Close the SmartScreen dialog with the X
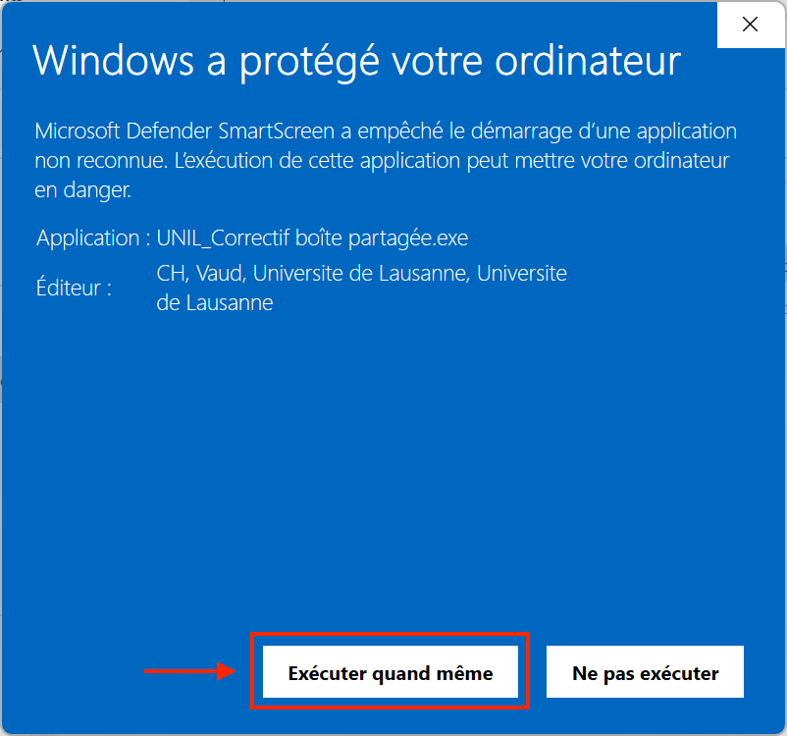Image resolution: width=787 pixels, height=736 pixels. pyautogui.click(x=751, y=25)
